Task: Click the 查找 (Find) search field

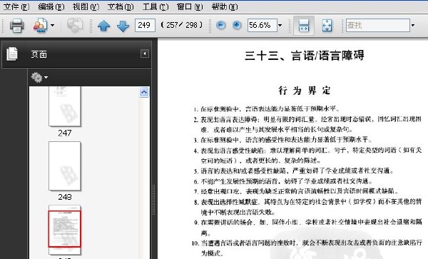Action: pyautogui.click(x=378, y=26)
